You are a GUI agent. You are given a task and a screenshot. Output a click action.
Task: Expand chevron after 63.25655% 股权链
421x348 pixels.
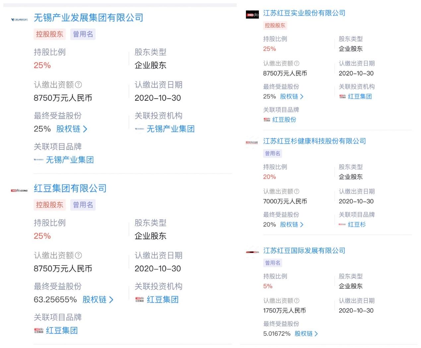(111, 300)
